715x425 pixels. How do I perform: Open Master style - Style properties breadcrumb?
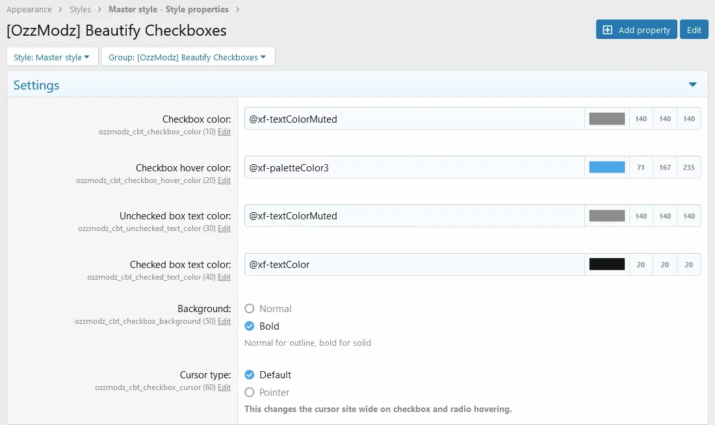[168, 10]
